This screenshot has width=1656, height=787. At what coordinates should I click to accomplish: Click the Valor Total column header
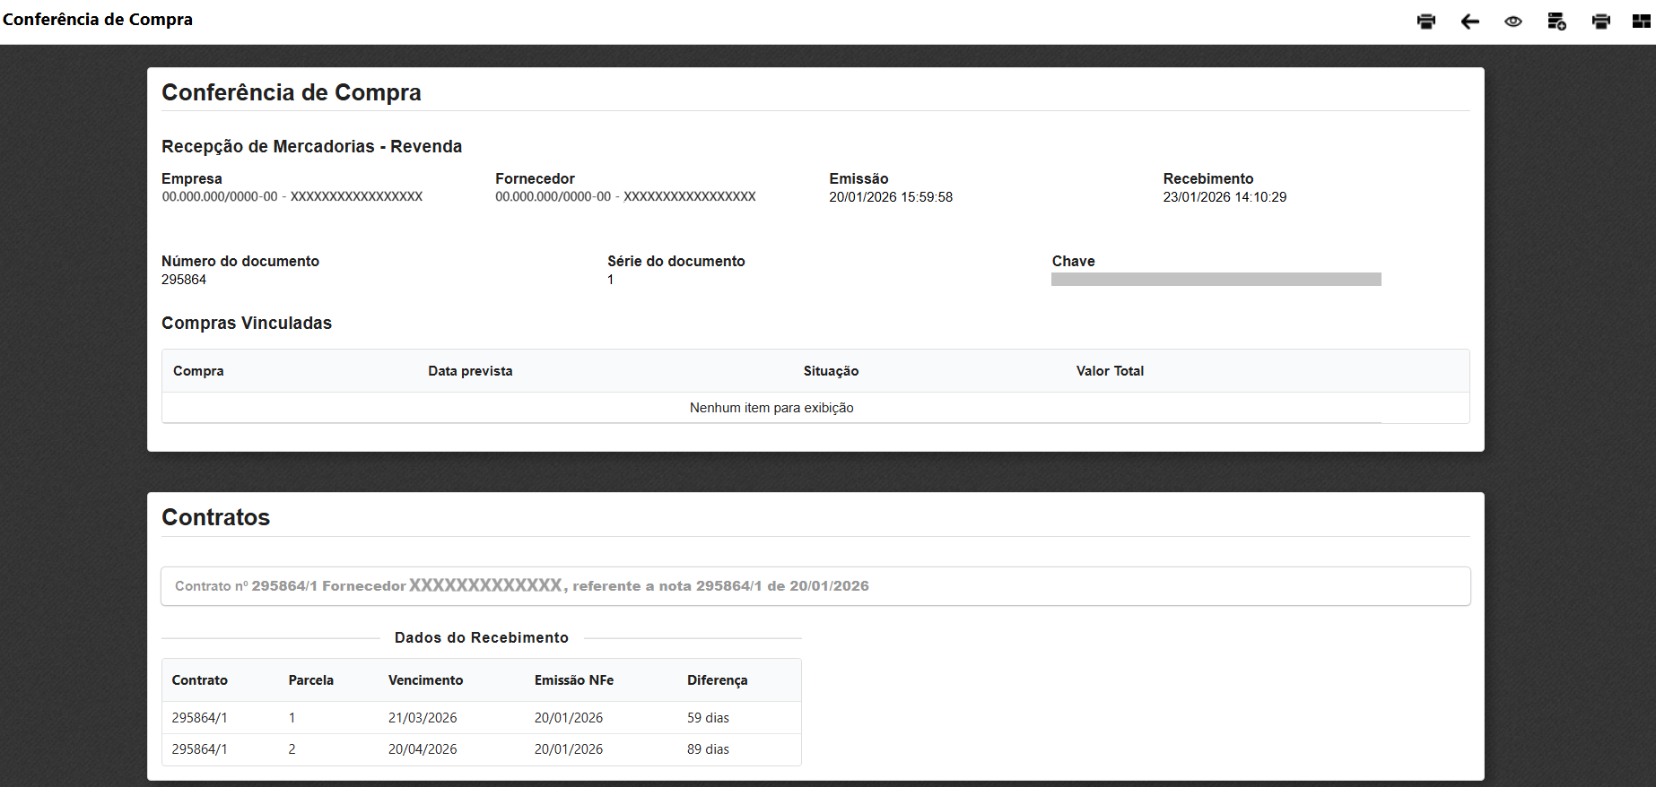click(x=1110, y=371)
